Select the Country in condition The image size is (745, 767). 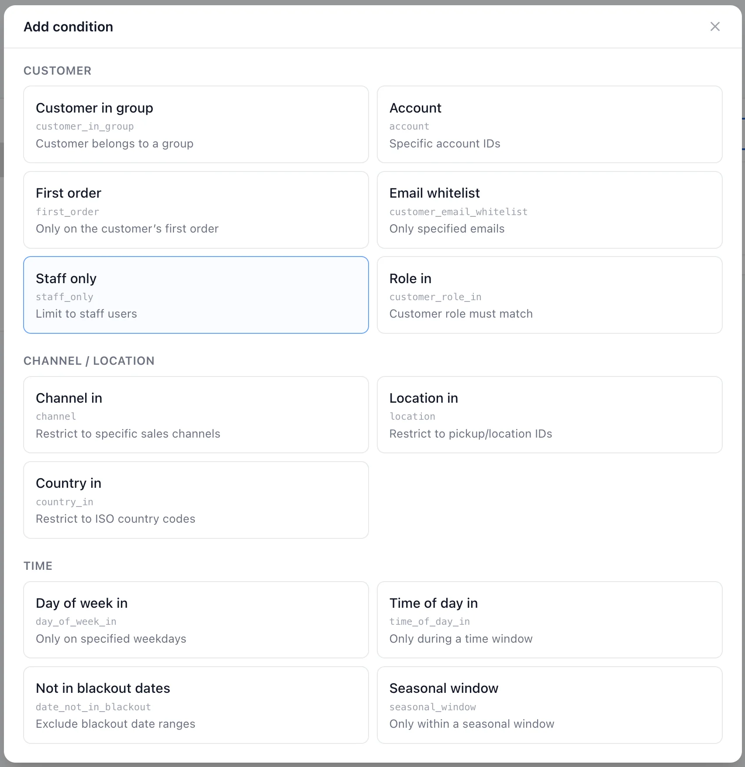pyautogui.click(x=196, y=500)
